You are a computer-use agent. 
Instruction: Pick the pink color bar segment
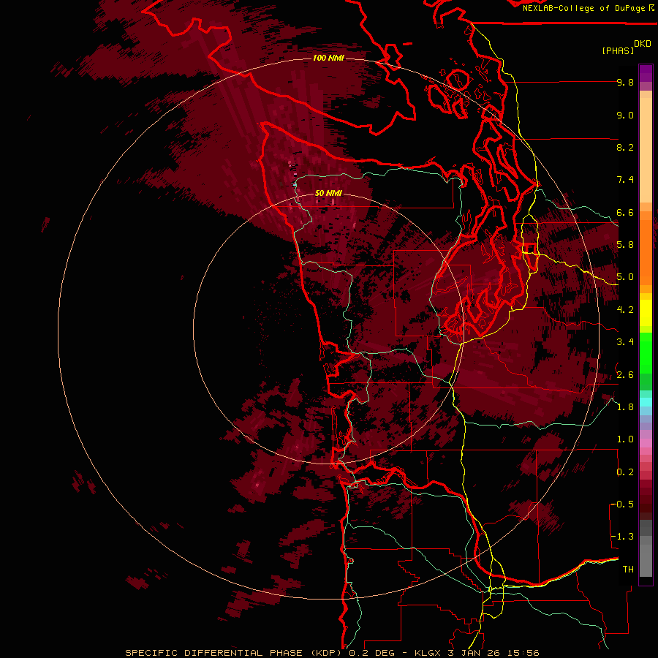tap(646, 443)
